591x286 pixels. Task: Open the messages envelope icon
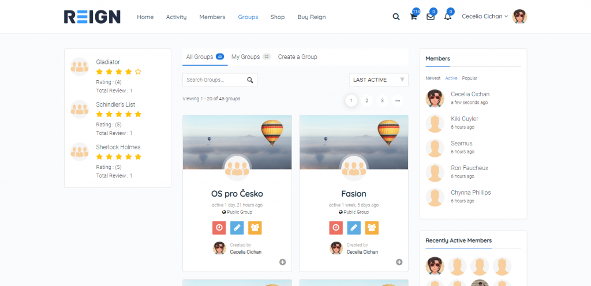[x=431, y=17]
